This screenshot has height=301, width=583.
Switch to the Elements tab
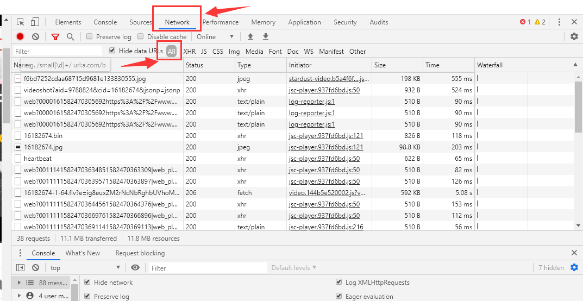(x=68, y=22)
